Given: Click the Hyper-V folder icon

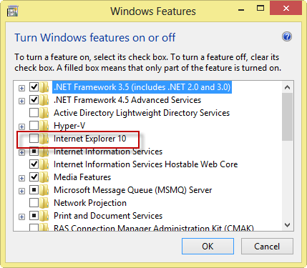Looking at the screenshot, I should [44, 126].
